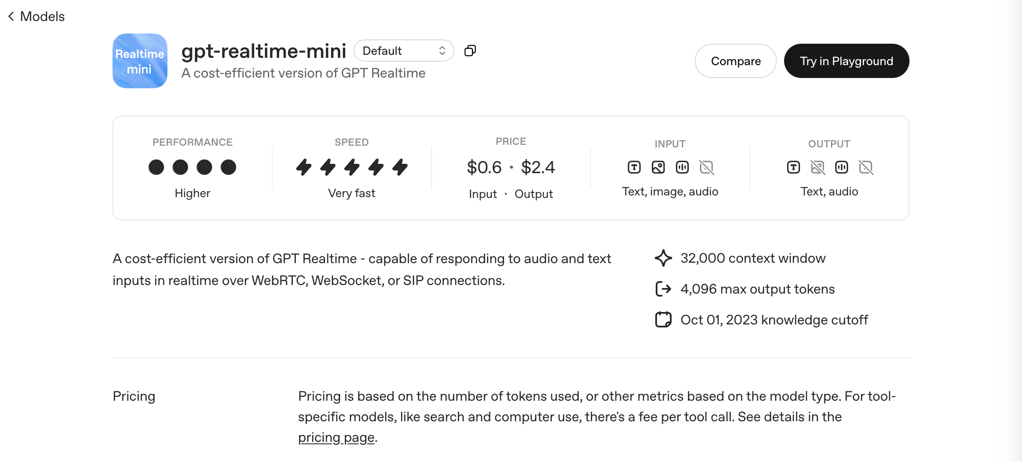The width and height of the screenshot is (1022, 462).
Task: Click the knowledge cutoff calendar icon
Action: click(663, 320)
